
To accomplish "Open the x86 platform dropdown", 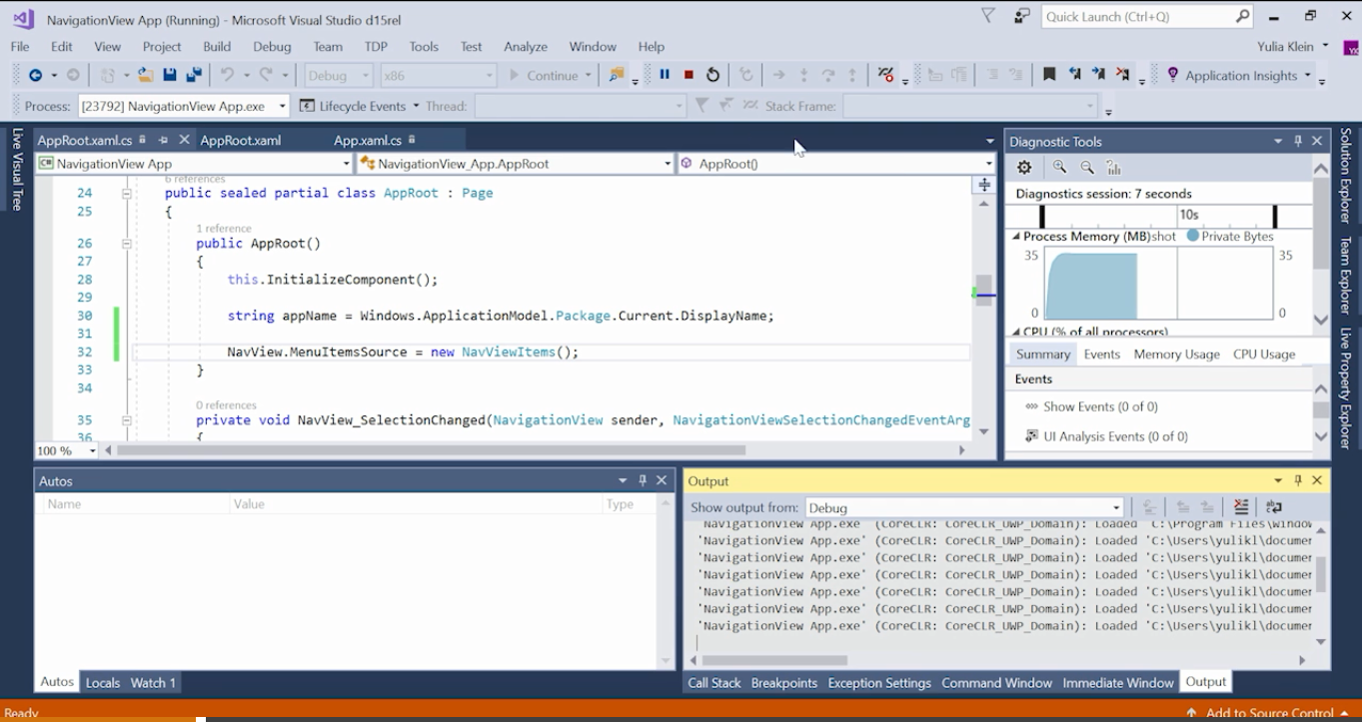I will pyautogui.click(x=439, y=75).
